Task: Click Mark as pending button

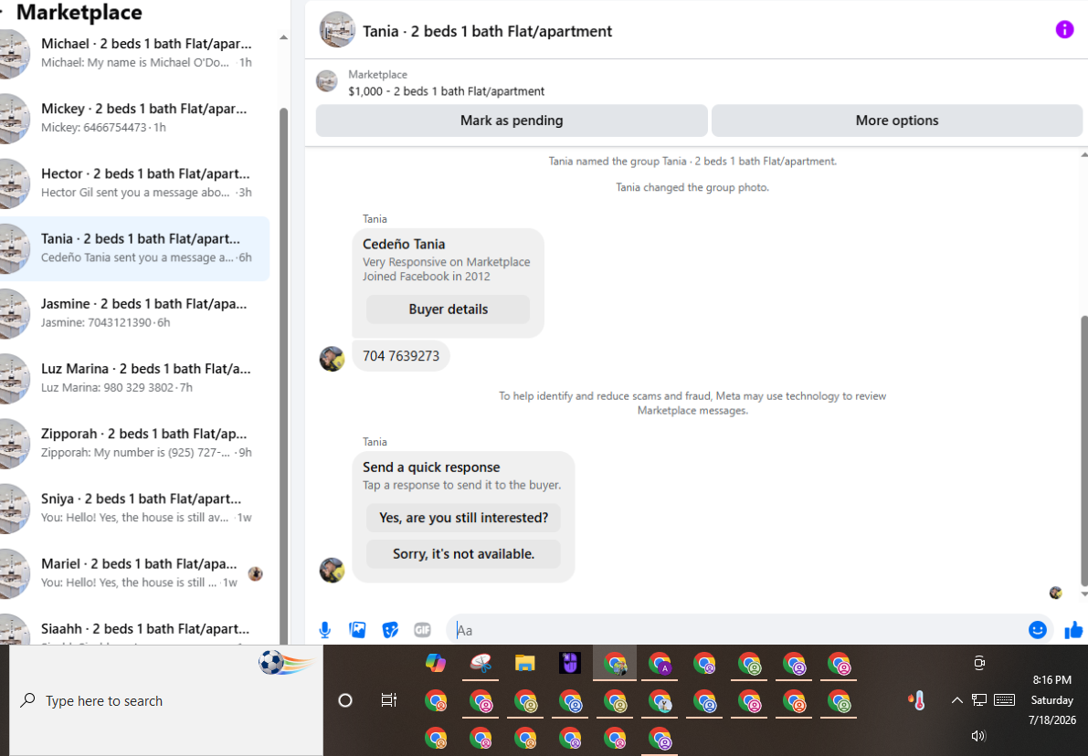Action: (x=512, y=121)
